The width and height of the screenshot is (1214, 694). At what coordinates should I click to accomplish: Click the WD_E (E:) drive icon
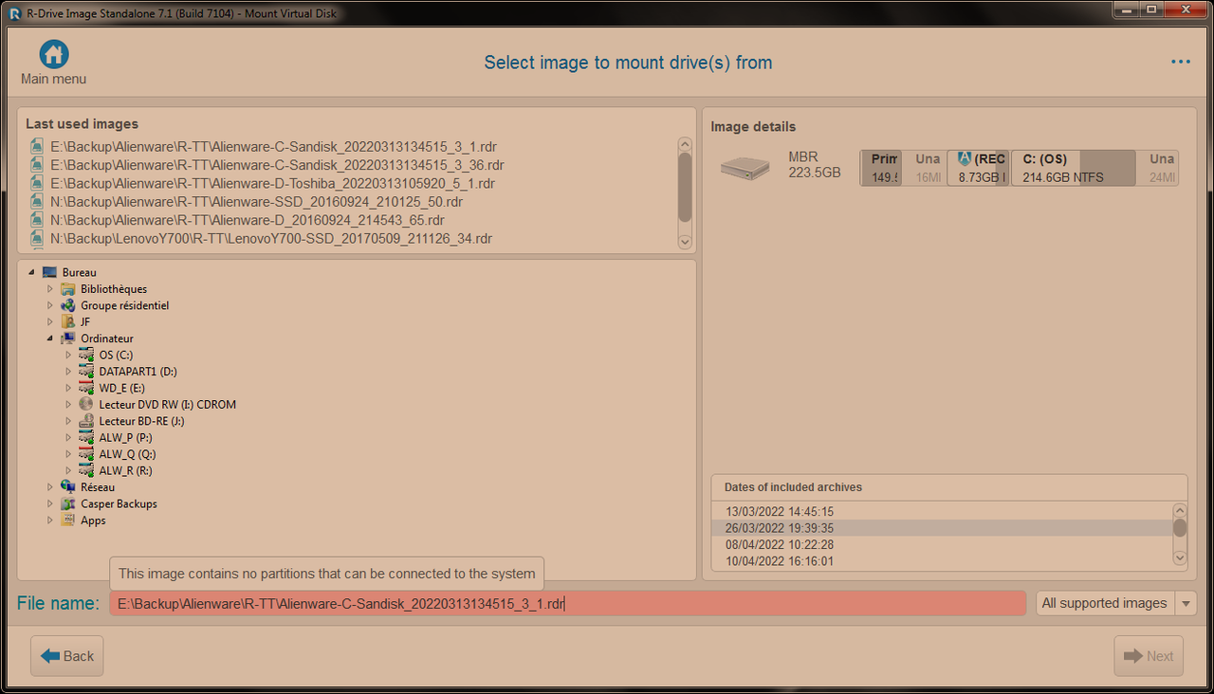86,388
